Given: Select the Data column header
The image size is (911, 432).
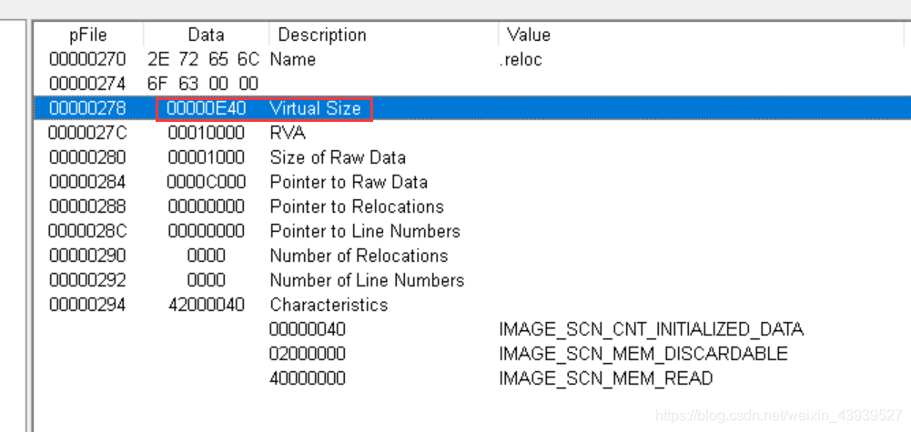Looking at the screenshot, I should click(207, 35).
